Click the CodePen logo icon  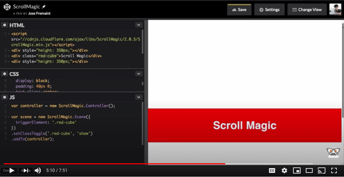tap(7, 7)
